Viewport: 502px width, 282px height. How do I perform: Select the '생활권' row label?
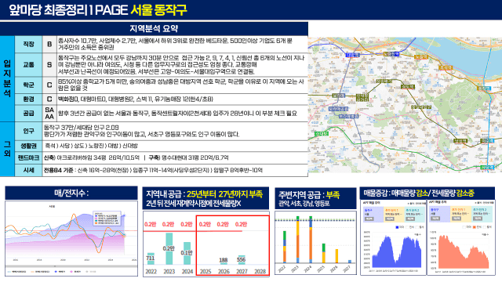coord(28,146)
